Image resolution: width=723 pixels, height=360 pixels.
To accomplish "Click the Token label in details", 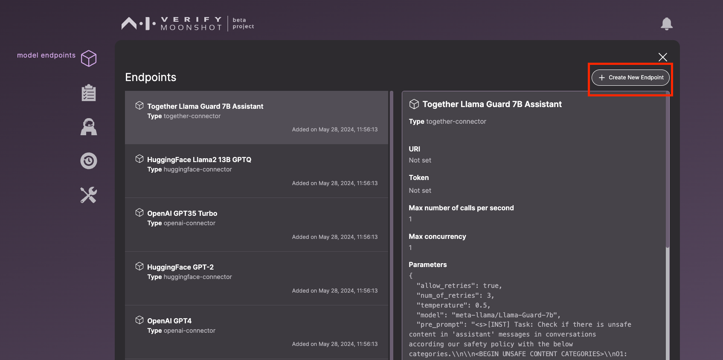I will [x=419, y=178].
